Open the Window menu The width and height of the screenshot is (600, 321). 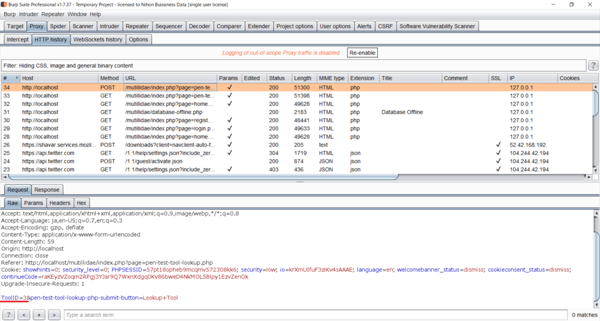click(77, 14)
